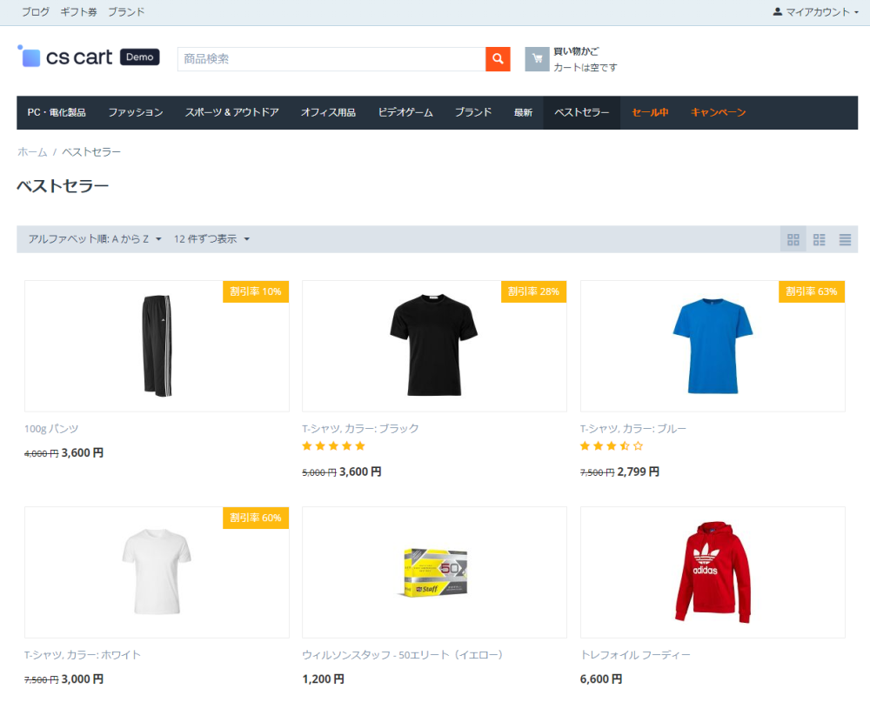The height and width of the screenshot is (702, 870).
Task: Open the T-シャツ, カラー: ブラック product link
Action: 361,429
